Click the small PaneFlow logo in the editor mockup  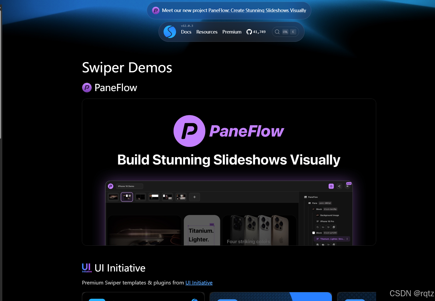111,186
